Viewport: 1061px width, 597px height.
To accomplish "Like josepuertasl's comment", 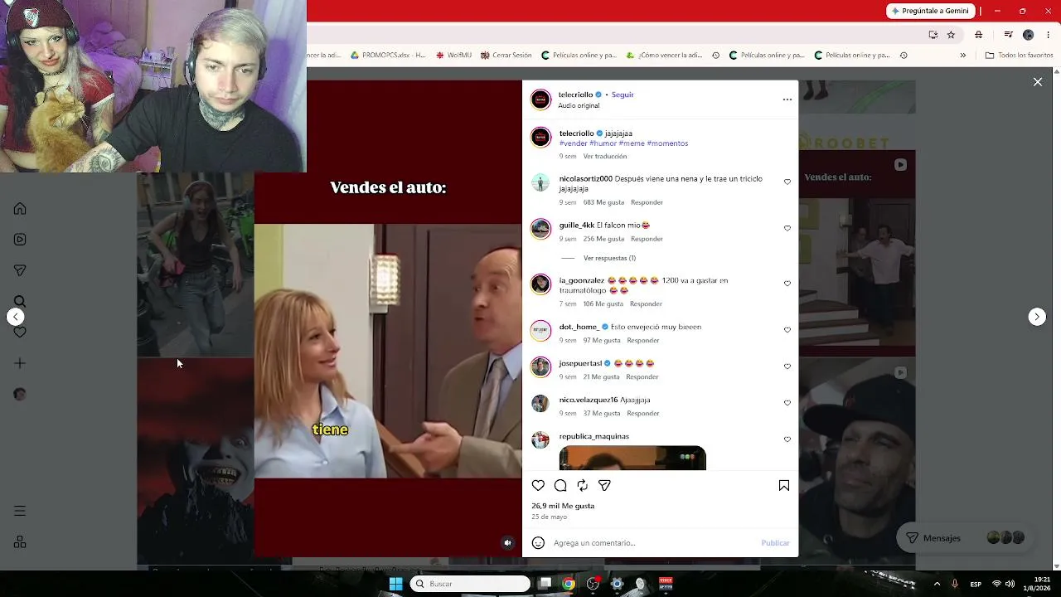I will pos(787,366).
